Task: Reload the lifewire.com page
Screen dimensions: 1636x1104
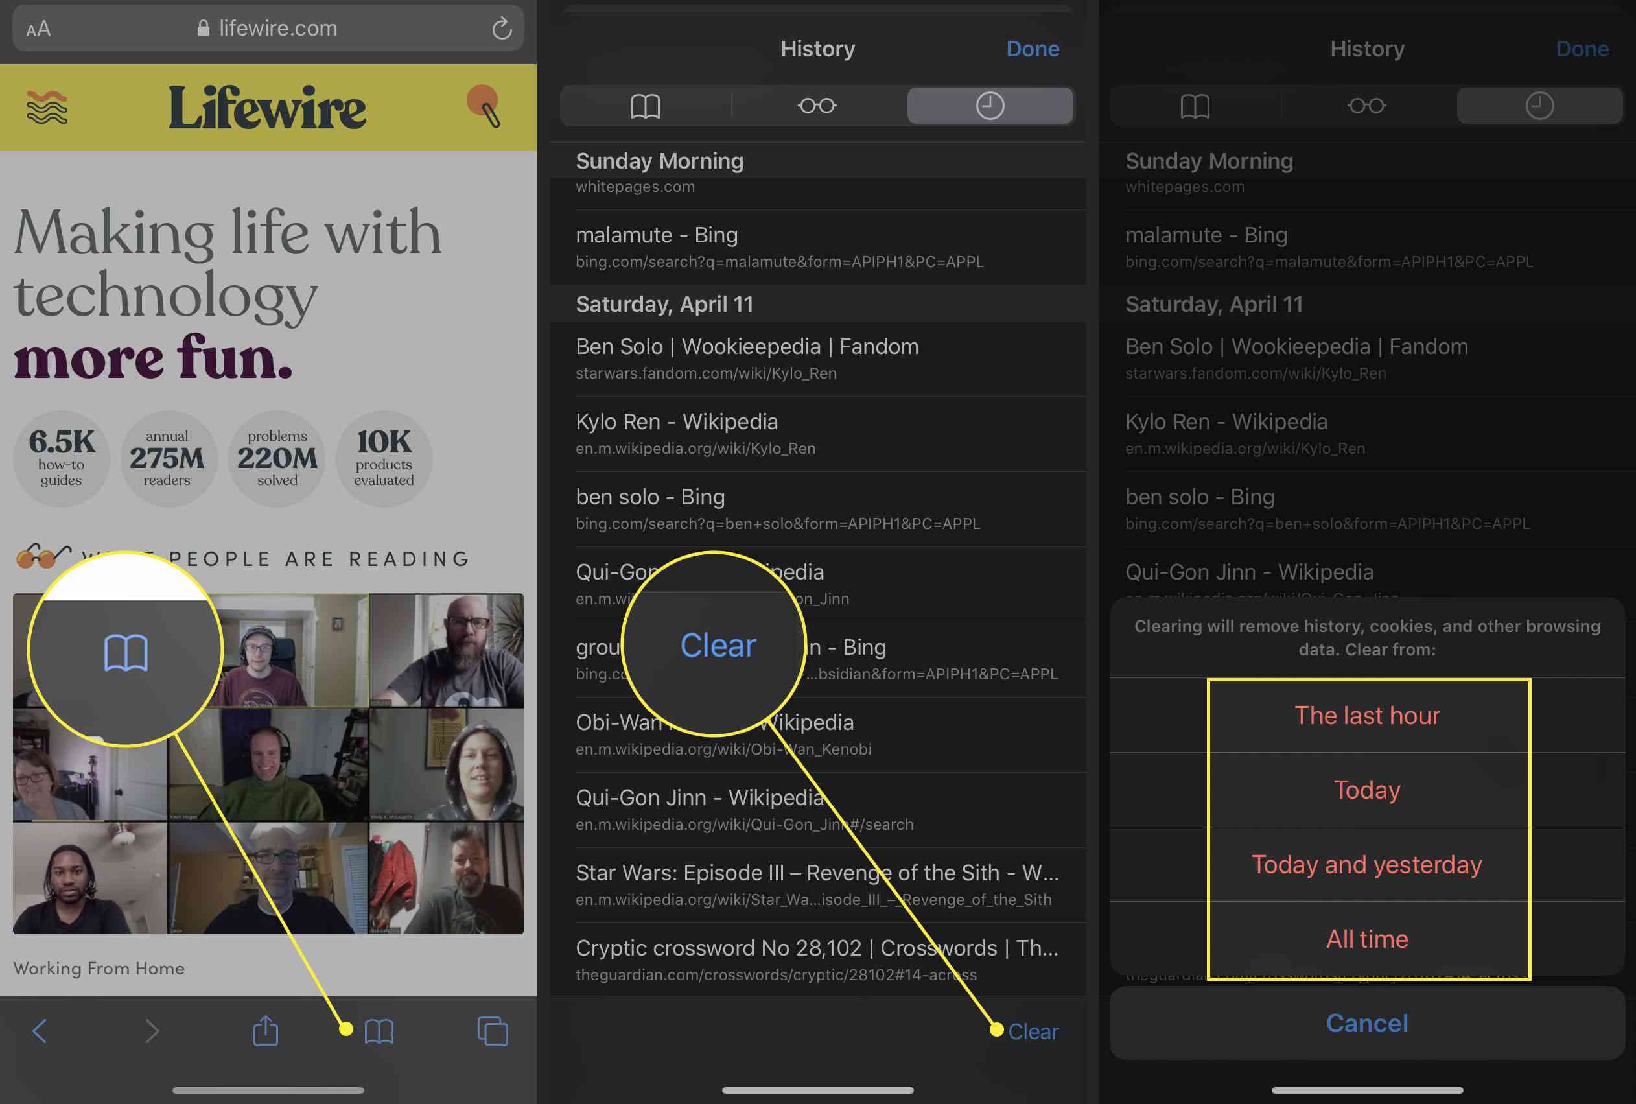Action: tap(502, 28)
